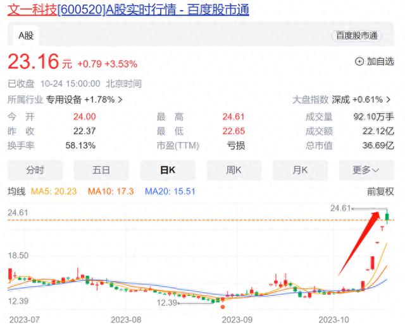Switch to the 五日 chart tab
Viewport: 405px width, 327px height.
click(x=101, y=170)
